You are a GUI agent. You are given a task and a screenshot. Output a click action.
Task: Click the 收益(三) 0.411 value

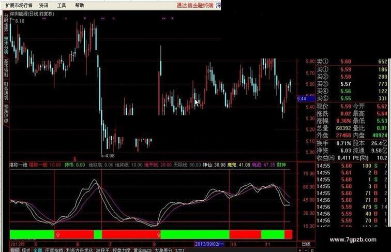[x=344, y=158]
